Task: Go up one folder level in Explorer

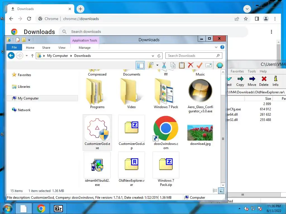Action: pyautogui.click(x=32, y=56)
